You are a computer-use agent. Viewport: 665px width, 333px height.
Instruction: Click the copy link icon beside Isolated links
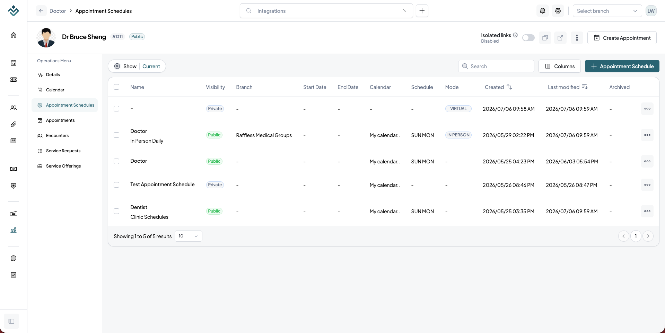[x=545, y=38]
